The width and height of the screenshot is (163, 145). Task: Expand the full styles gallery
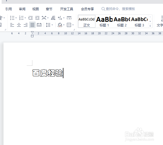coord(150,26)
